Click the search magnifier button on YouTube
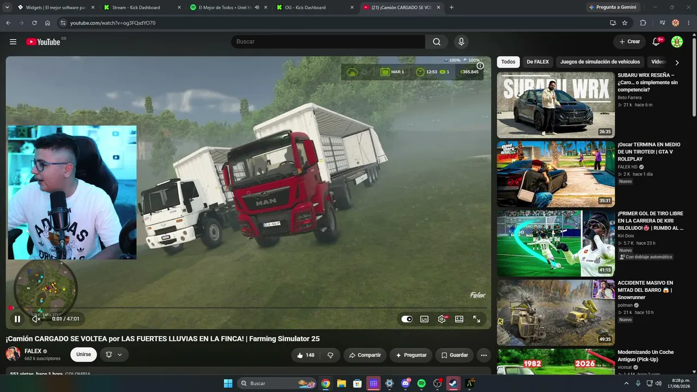697x392 pixels. (437, 42)
